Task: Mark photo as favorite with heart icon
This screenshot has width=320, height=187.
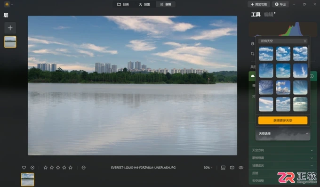Action: [x=24, y=168]
